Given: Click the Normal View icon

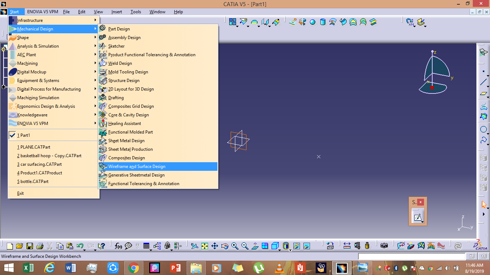Looking at the screenshot, I should click(x=255, y=246).
